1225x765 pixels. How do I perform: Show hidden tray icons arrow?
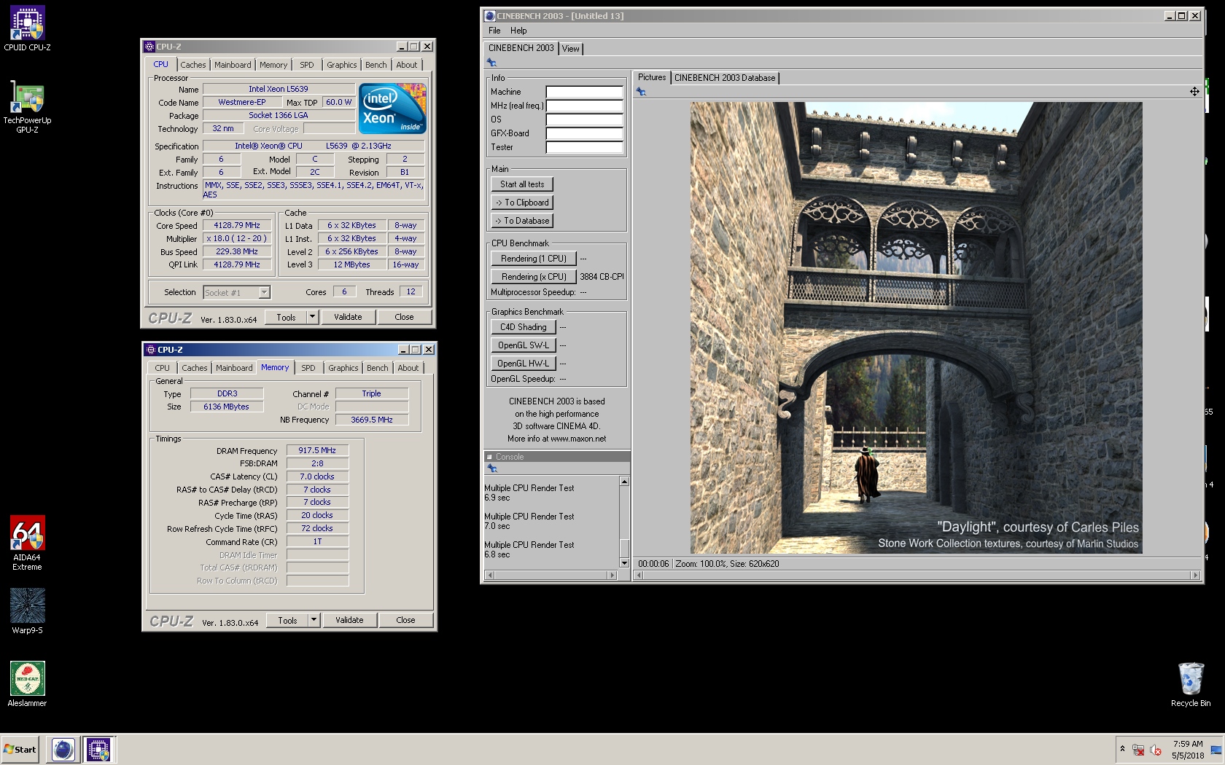[1122, 749]
